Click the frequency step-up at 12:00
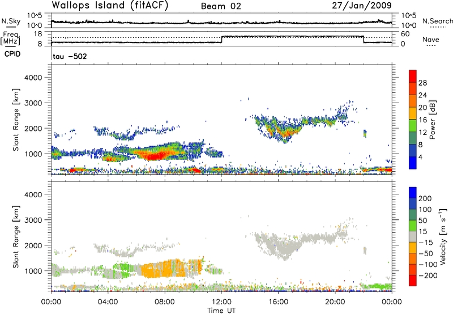Image resolution: width=453 pixels, height=314 pixels. pyautogui.click(x=222, y=40)
